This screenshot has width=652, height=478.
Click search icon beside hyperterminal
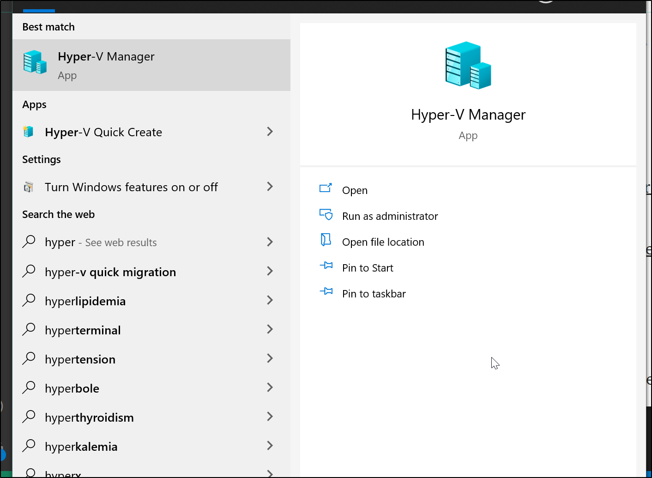click(x=29, y=329)
